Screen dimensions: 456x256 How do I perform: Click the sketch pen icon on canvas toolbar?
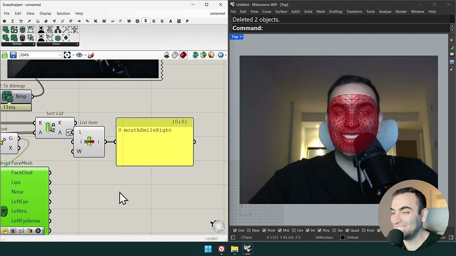coord(91,55)
